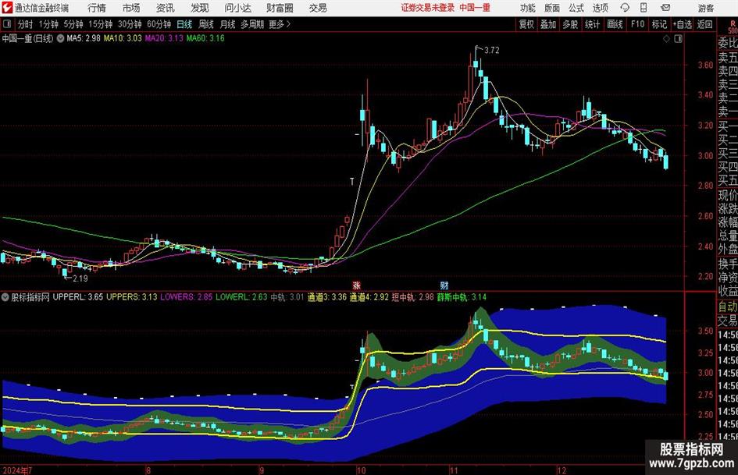Click the LOWERL: 2.63 indicator value

coord(241,297)
